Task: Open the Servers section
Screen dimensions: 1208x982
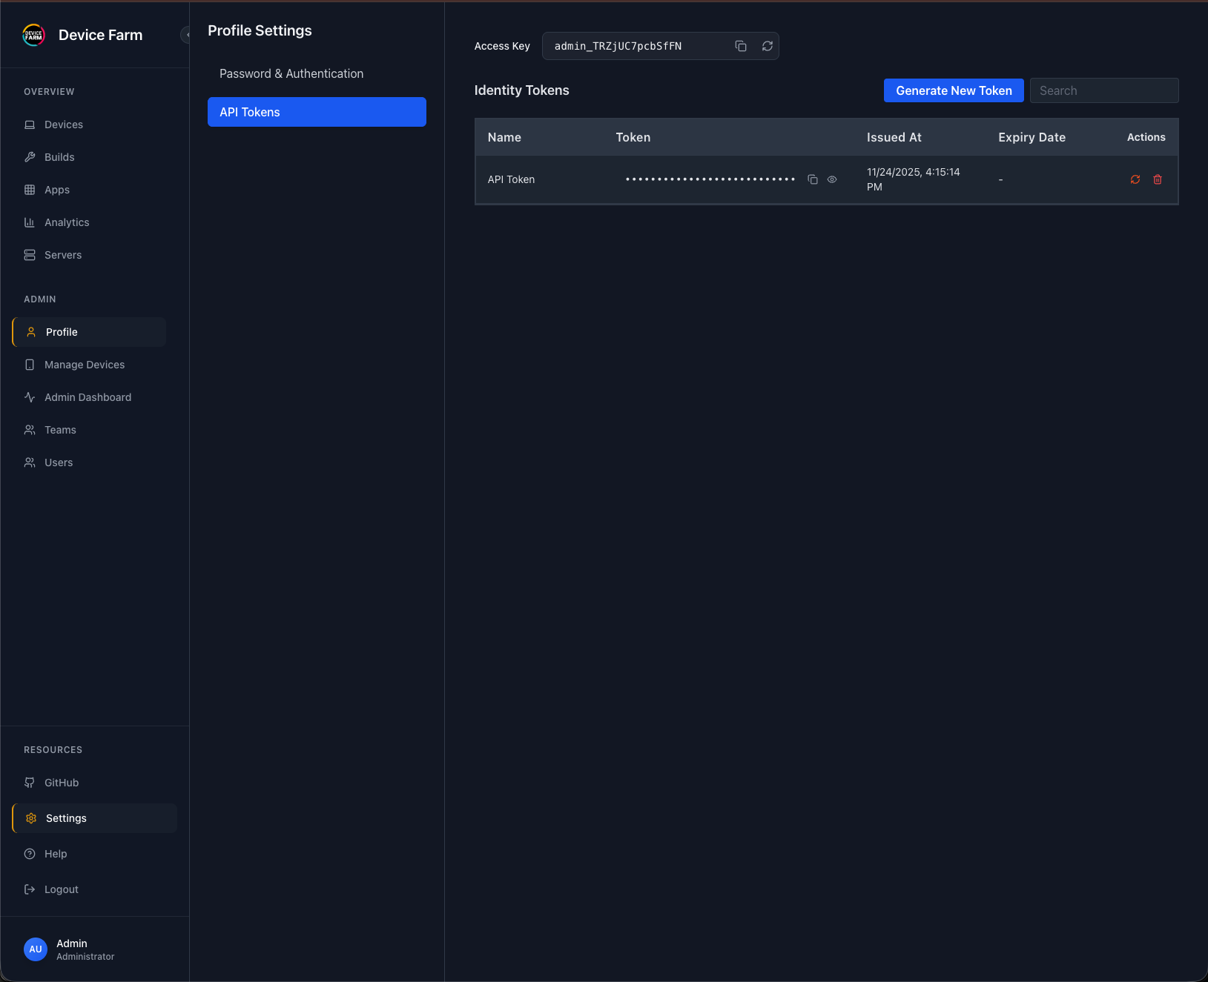Action: 62,254
